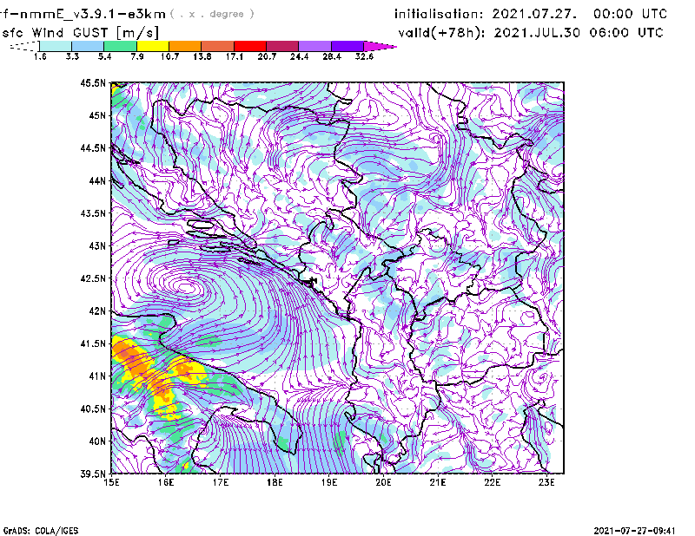This screenshot has width=695, height=536.
Task: Click the legend value 5.4
Action: [104, 56]
